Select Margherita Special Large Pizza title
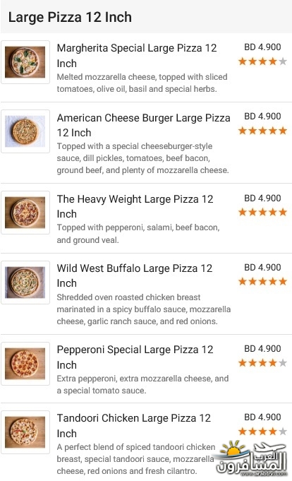The image size is (292, 481). pos(137,56)
